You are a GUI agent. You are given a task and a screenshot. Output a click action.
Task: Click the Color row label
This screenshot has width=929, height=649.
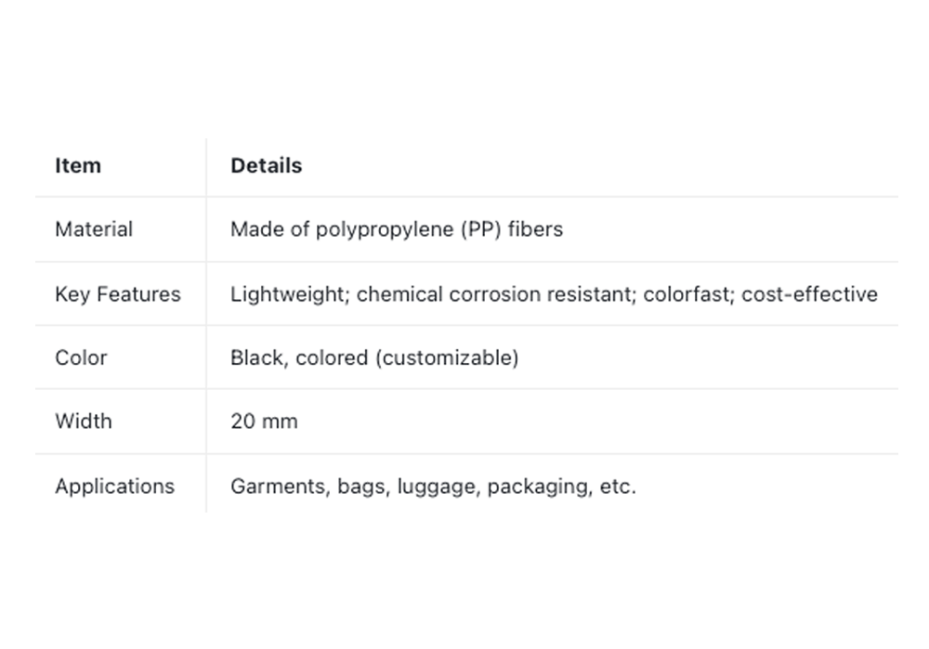tap(81, 357)
